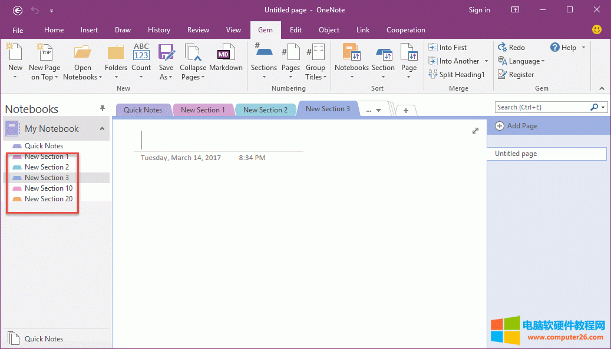The width and height of the screenshot is (611, 349).
Task: Switch to the Cooperation ribbon tab
Action: 405,30
